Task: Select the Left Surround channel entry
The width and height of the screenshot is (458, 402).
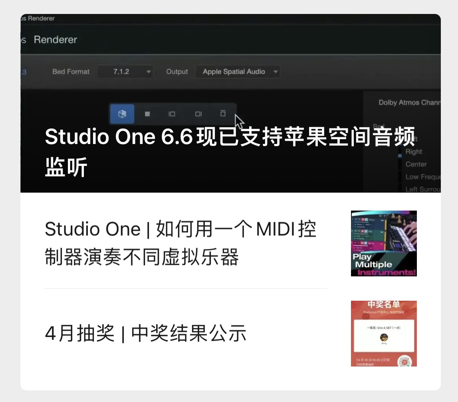Action: coord(422,189)
